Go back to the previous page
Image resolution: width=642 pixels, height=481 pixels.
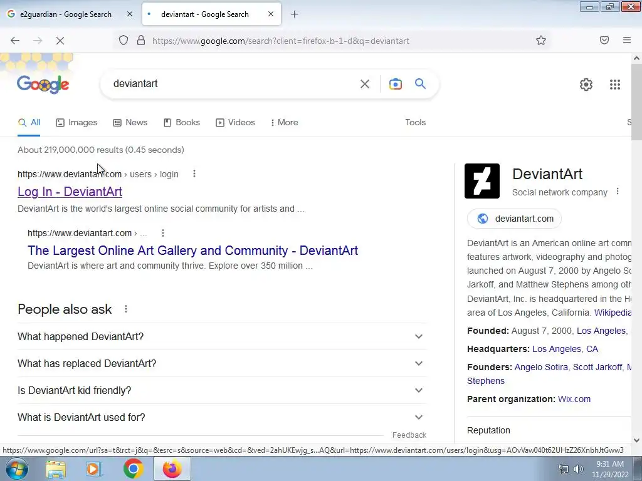click(15, 41)
